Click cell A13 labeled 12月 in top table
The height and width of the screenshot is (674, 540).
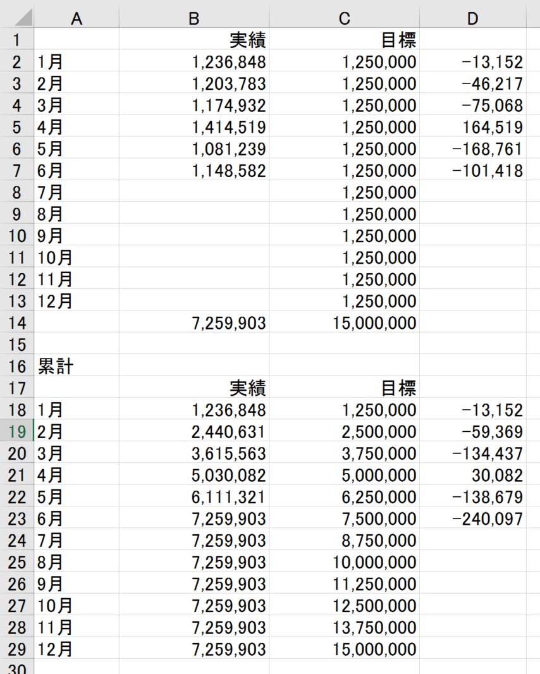77,300
